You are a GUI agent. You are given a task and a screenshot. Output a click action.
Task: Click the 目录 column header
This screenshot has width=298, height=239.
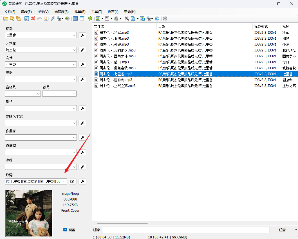(x=205, y=27)
